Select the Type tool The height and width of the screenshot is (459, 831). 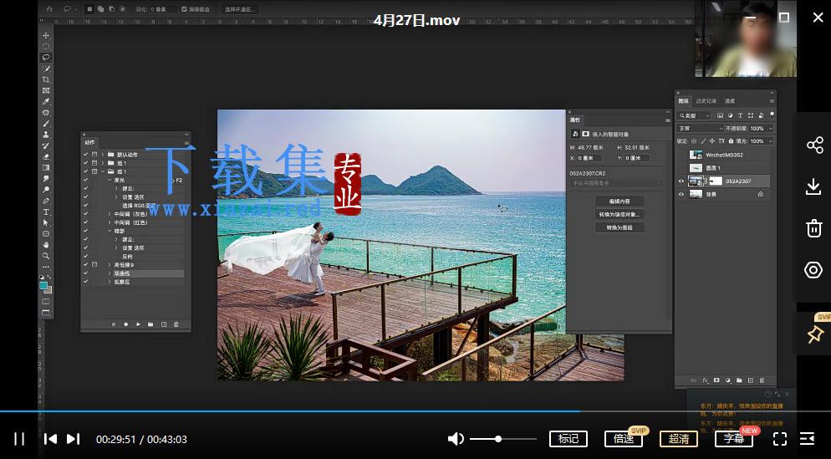46,212
